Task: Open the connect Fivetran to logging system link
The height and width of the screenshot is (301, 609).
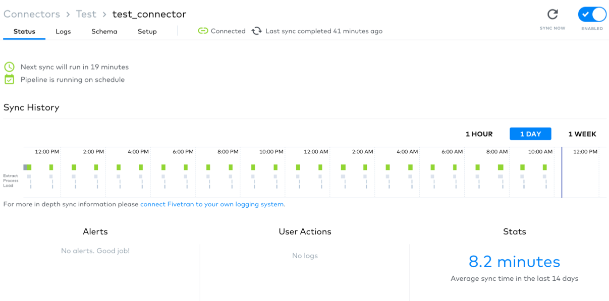Action: coord(212,204)
